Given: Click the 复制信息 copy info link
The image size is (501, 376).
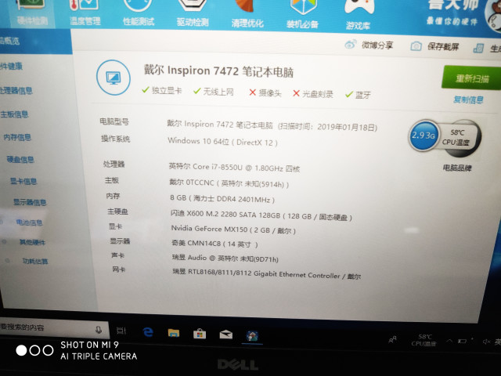Looking at the screenshot, I should point(468,99).
